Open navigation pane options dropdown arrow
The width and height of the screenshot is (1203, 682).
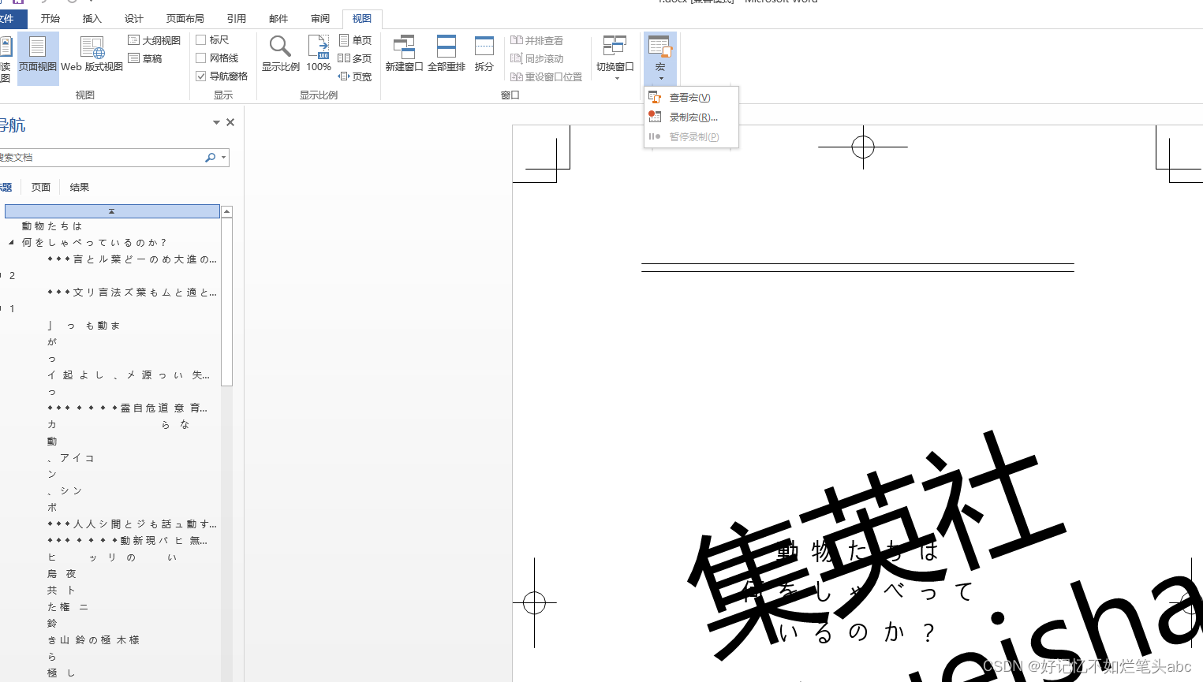pyautogui.click(x=216, y=122)
